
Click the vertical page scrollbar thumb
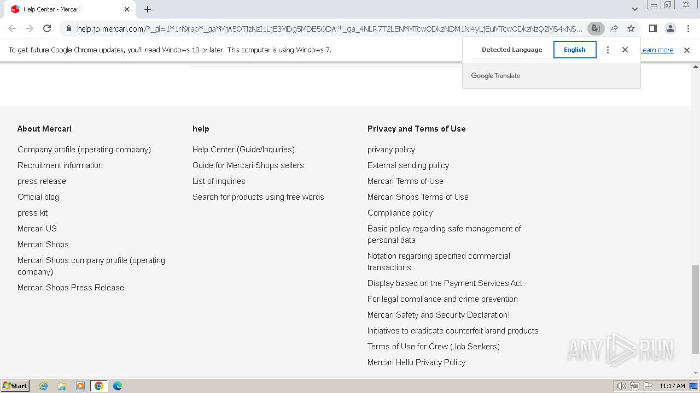pos(695,308)
